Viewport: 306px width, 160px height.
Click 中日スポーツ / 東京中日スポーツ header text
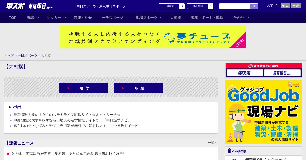click(101, 6)
